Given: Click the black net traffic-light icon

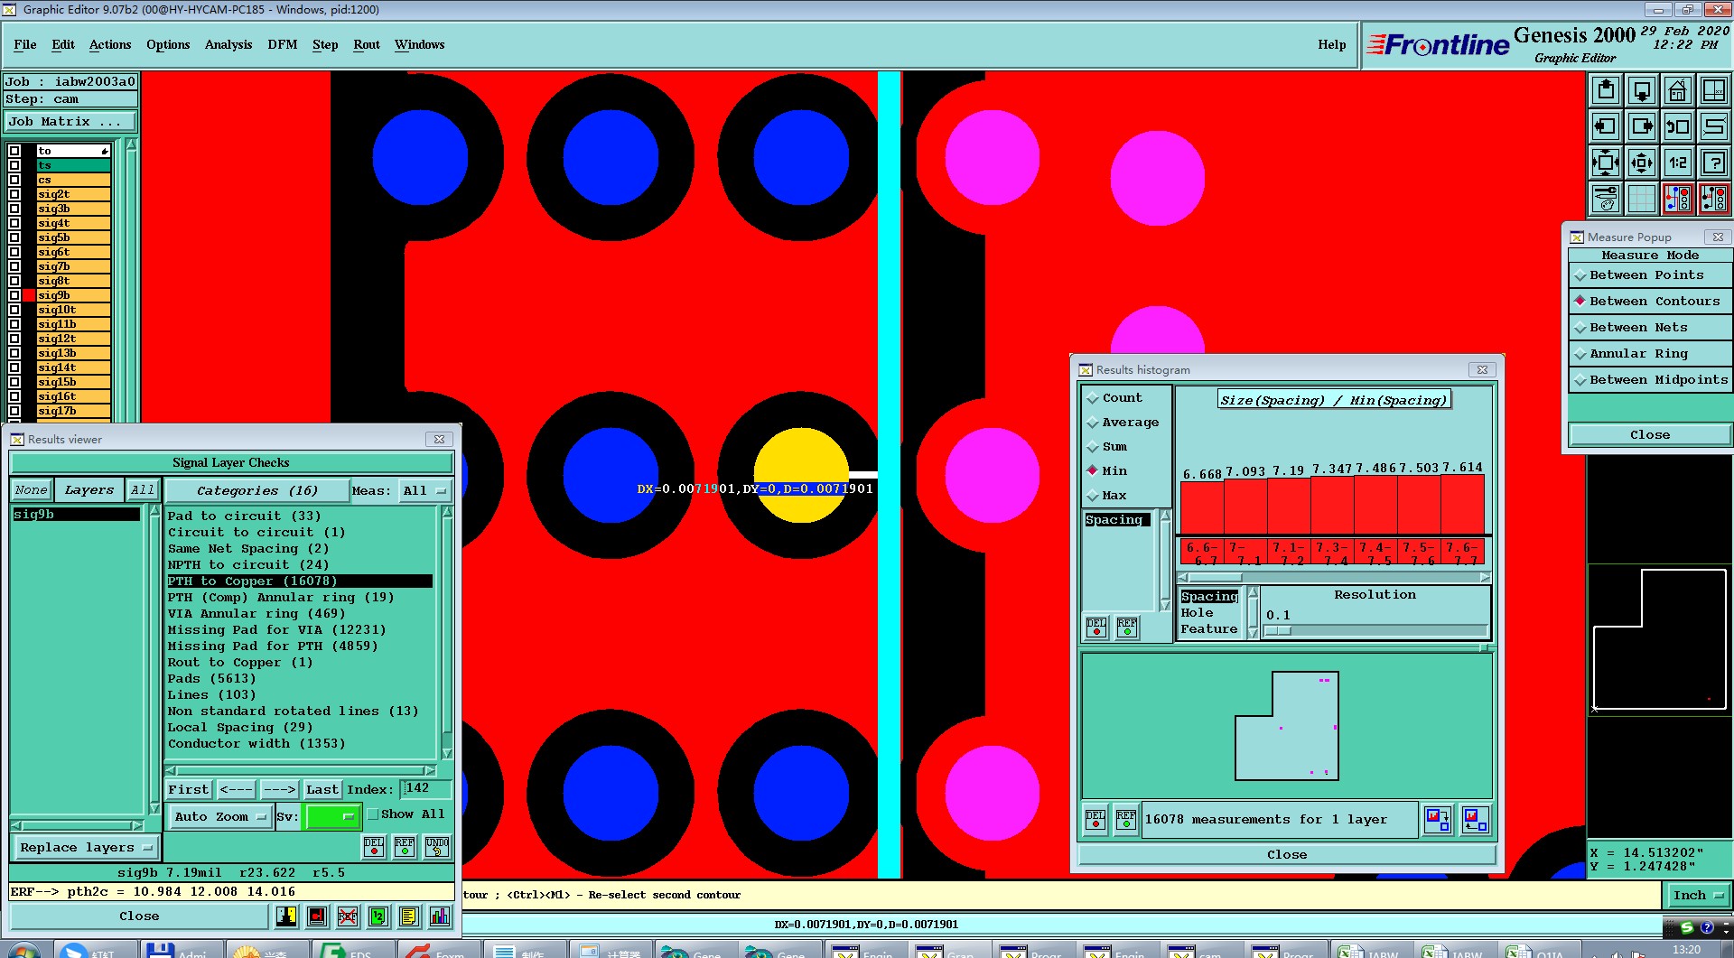Looking at the screenshot, I should click(1713, 199).
